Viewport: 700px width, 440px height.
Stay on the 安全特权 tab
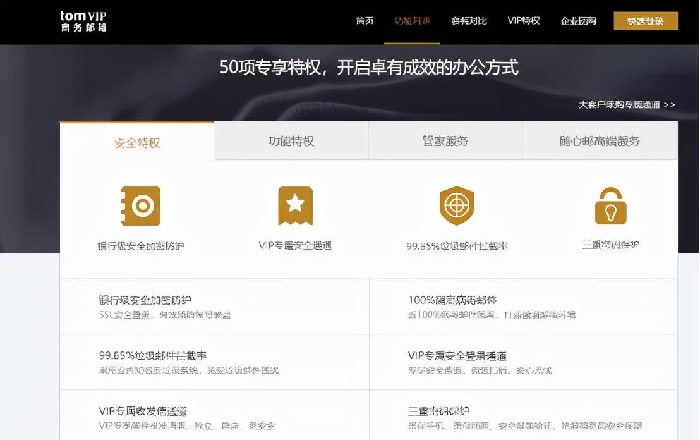[x=136, y=140]
